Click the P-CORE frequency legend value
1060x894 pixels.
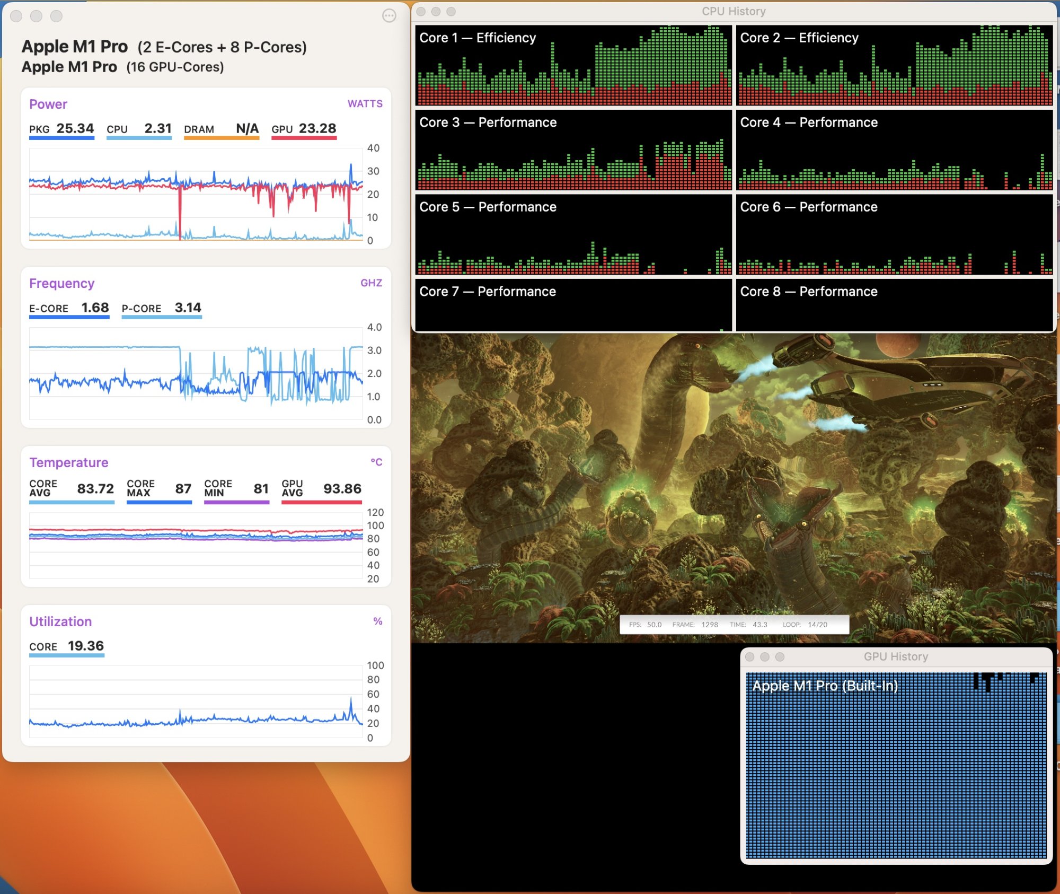click(x=188, y=308)
